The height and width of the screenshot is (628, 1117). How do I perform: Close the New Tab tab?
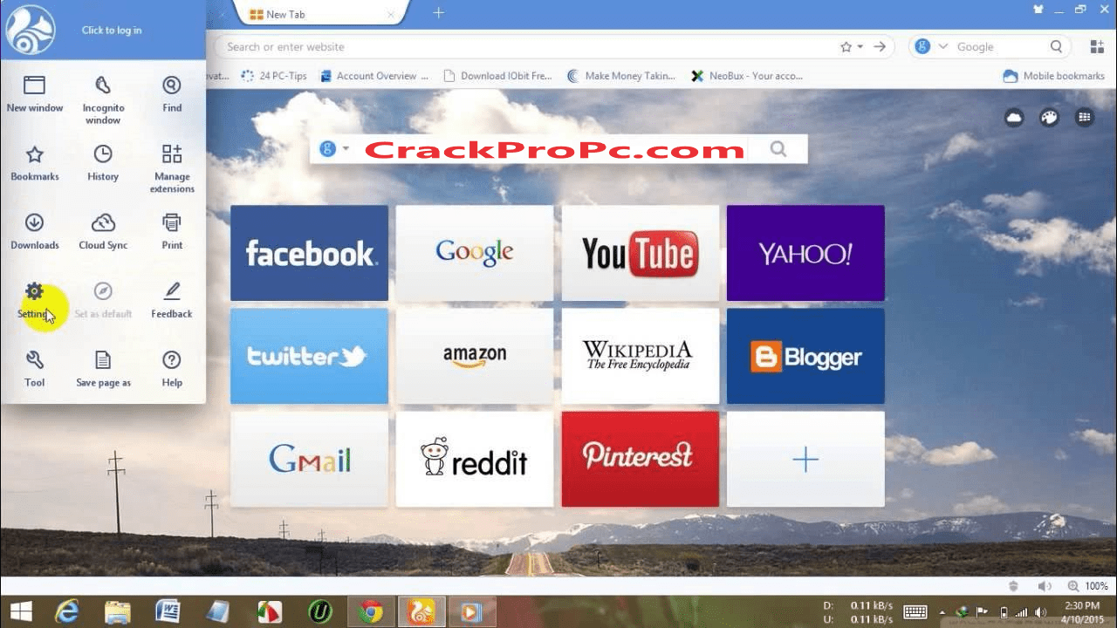click(x=391, y=14)
